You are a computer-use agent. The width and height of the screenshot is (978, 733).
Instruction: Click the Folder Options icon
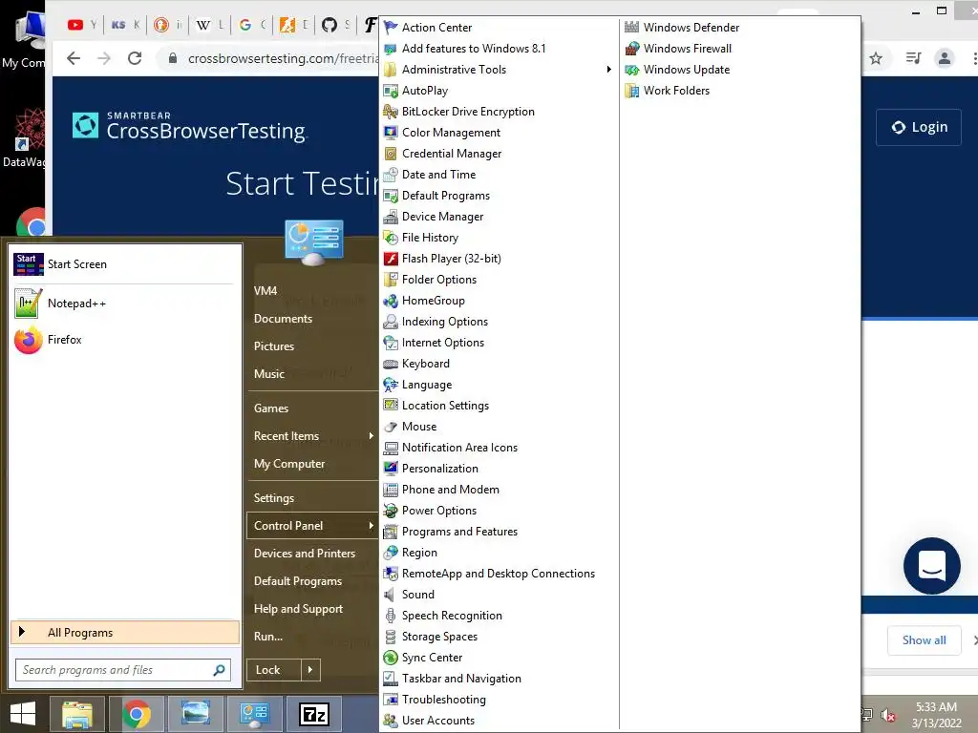click(x=391, y=280)
